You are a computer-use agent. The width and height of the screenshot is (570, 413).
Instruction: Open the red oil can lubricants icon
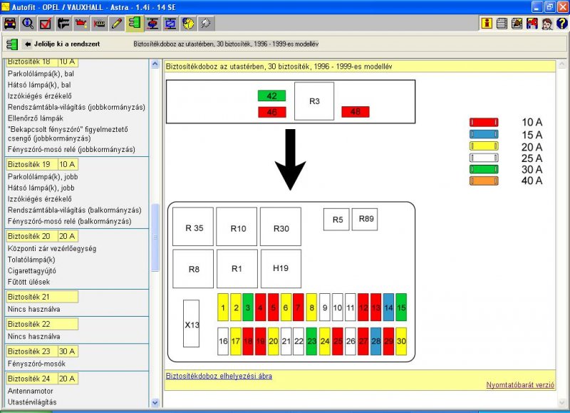pyautogui.click(x=81, y=24)
